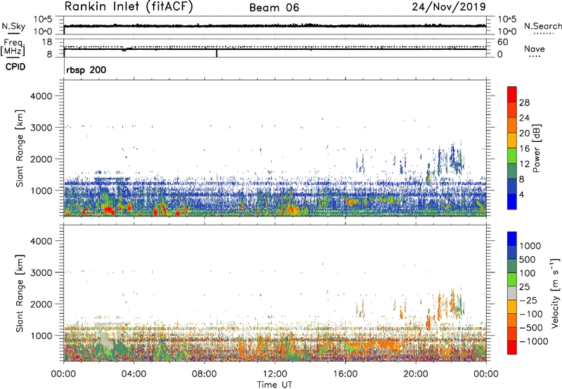Click the "500" label on velocity colorbar
Viewport: 562px width, 389px height.
pyautogui.click(x=528, y=260)
